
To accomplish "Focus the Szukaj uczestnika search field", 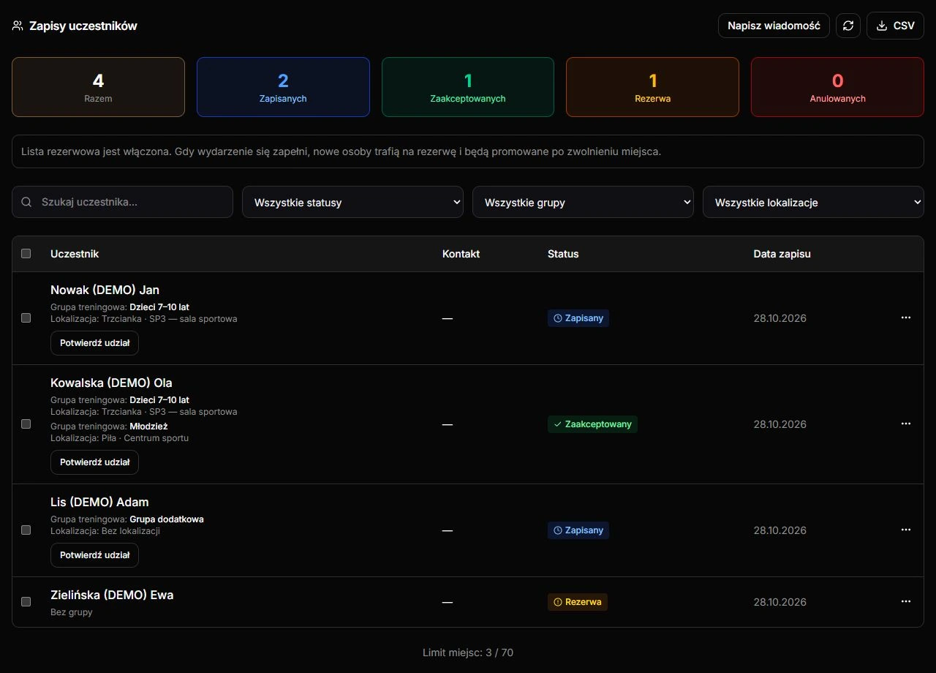I will click(x=122, y=202).
